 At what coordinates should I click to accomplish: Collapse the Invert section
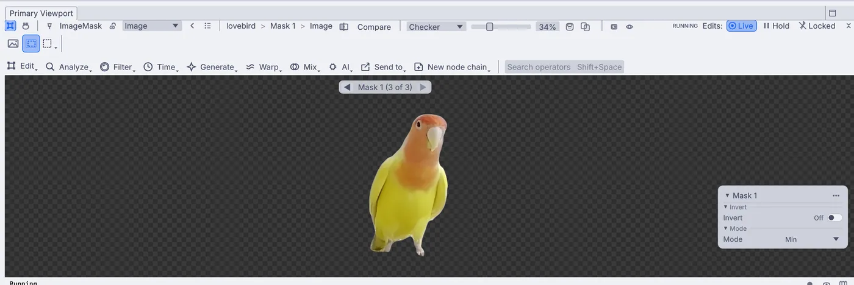tap(726, 207)
